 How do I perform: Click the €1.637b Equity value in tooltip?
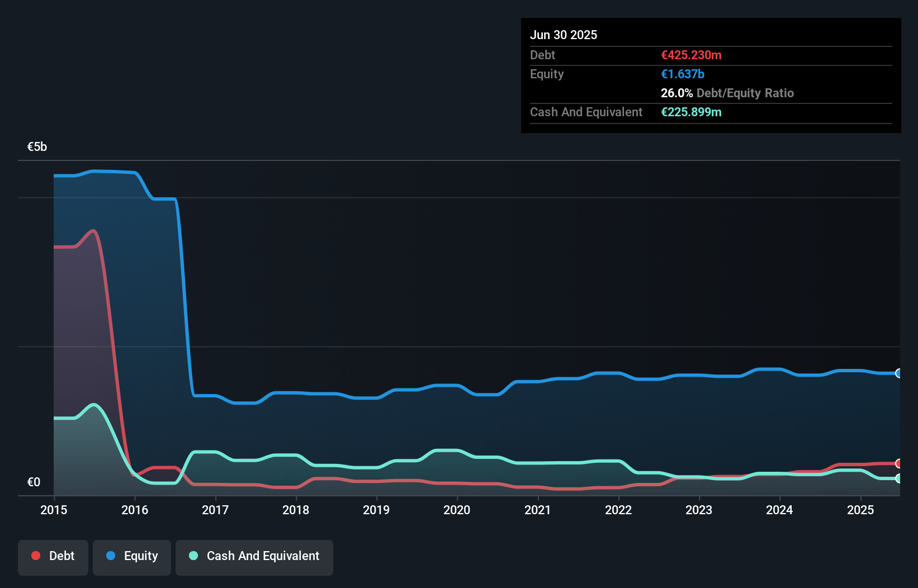(683, 74)
